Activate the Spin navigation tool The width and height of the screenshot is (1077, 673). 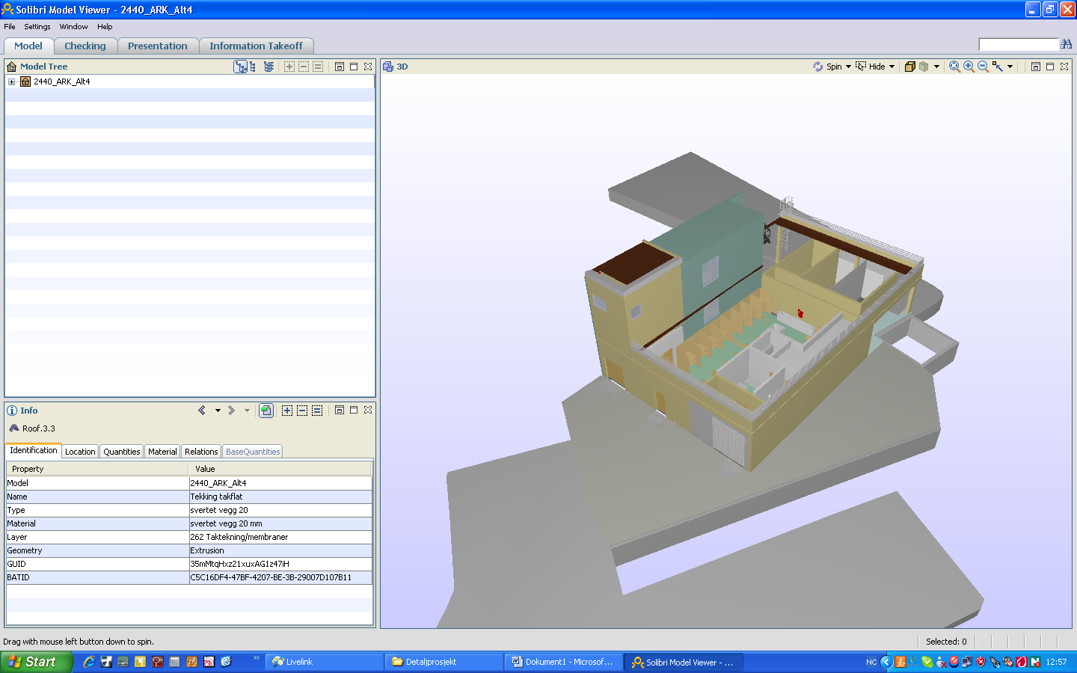pos(827,67)
